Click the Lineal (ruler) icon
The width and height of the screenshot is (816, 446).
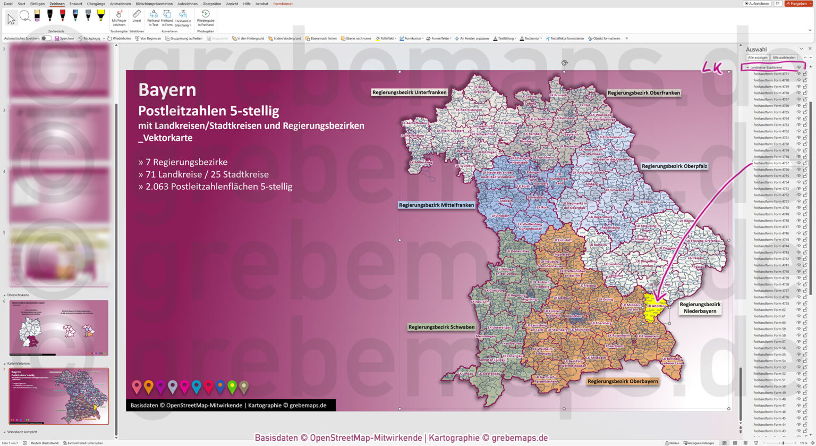pyautogui.click(x=137, y=17)
